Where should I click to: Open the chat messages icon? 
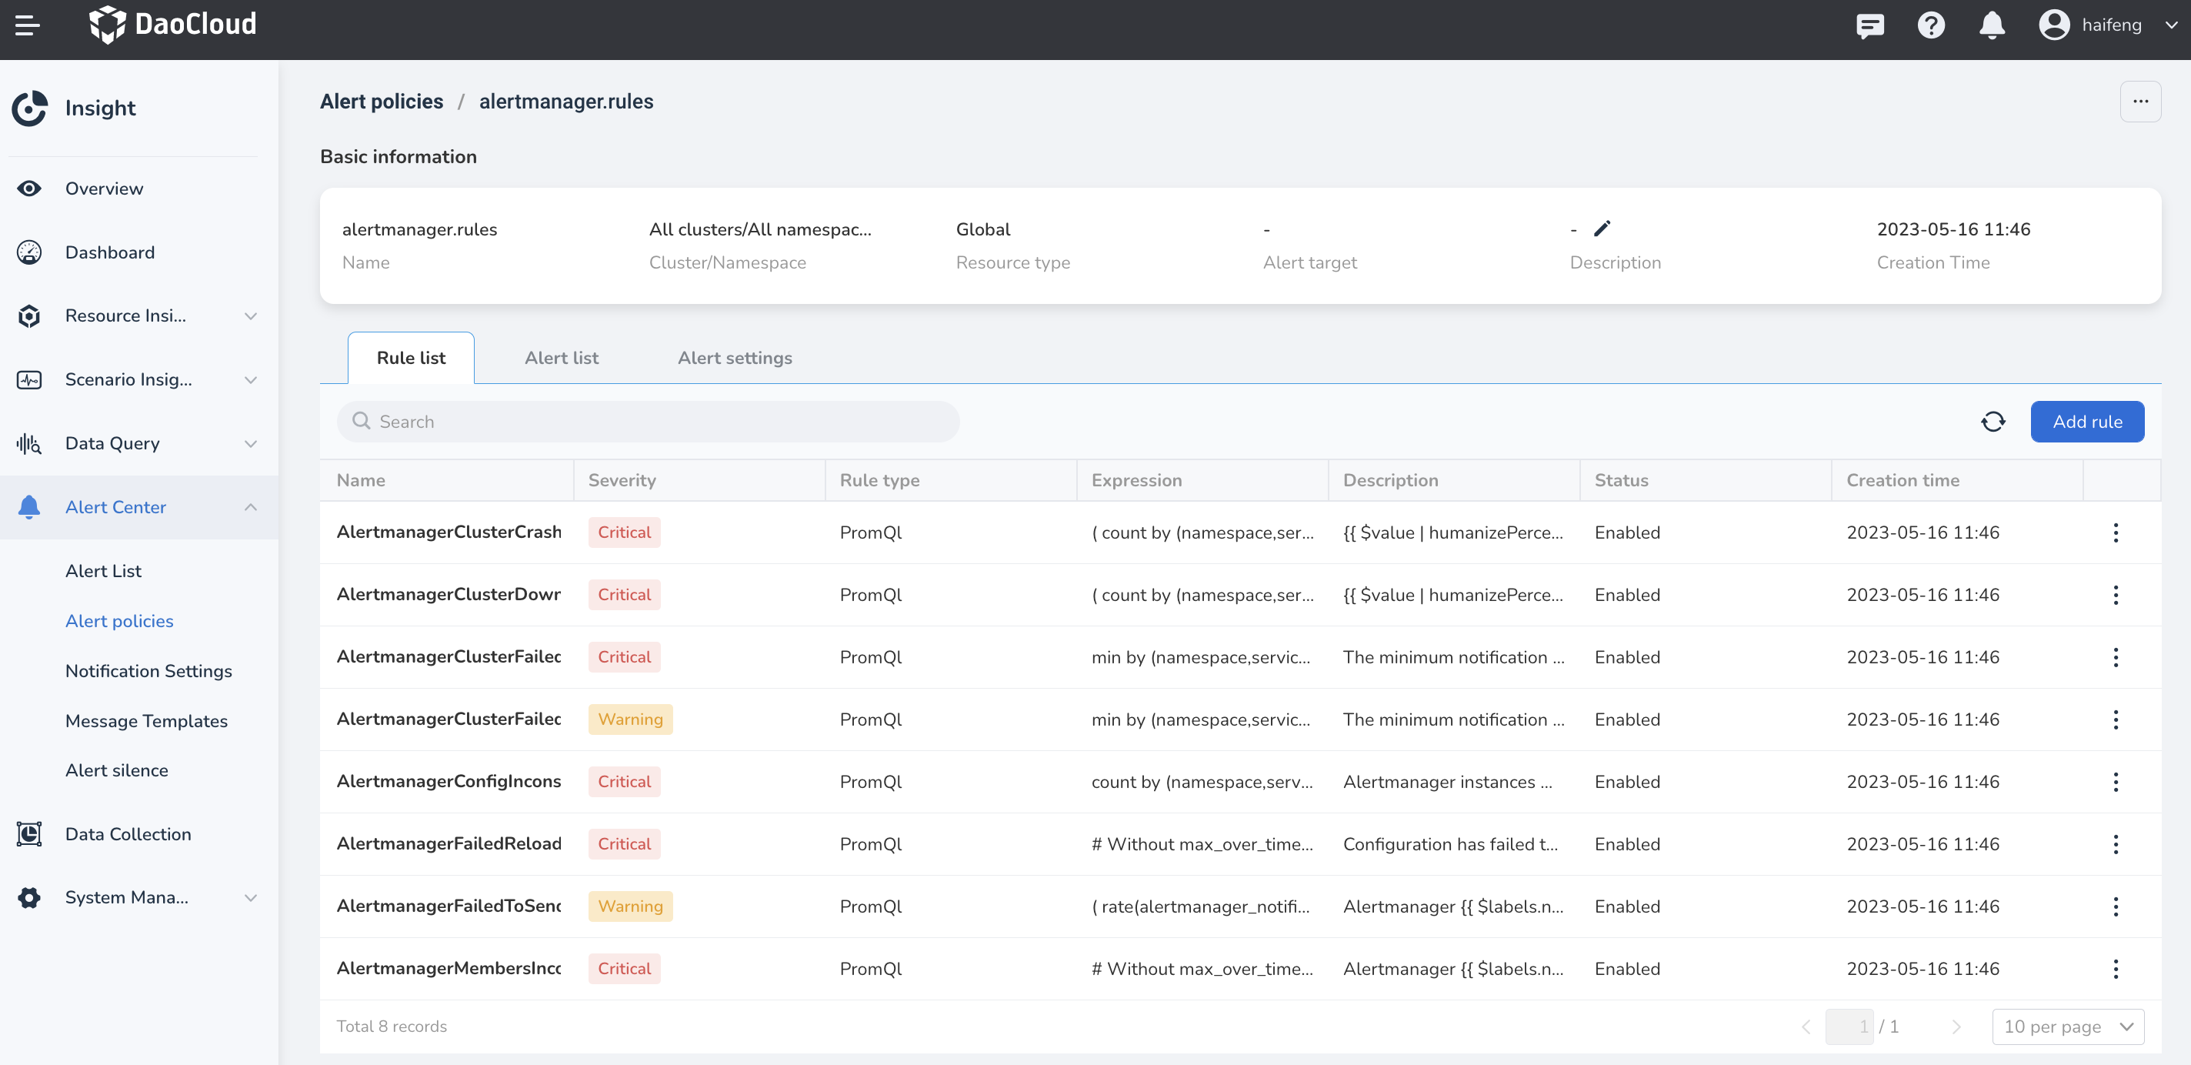(1869, 25)
